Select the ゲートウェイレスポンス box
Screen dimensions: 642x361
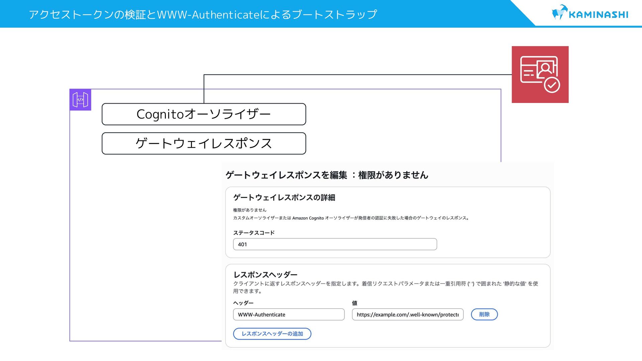tap(204, 143)
